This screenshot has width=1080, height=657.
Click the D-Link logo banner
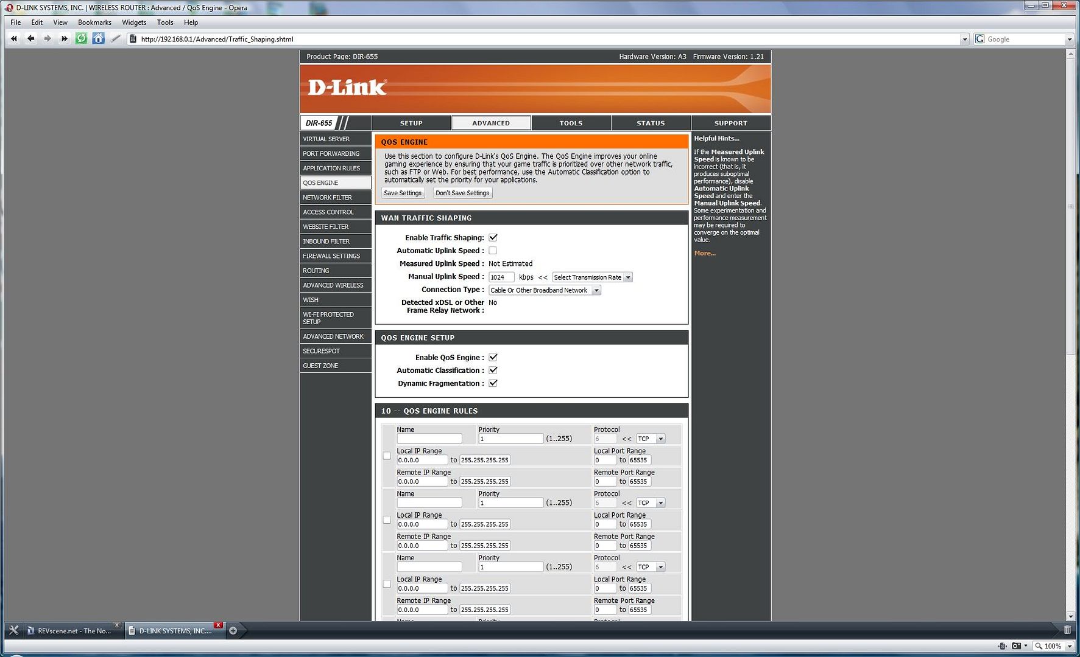coord(535,88)
